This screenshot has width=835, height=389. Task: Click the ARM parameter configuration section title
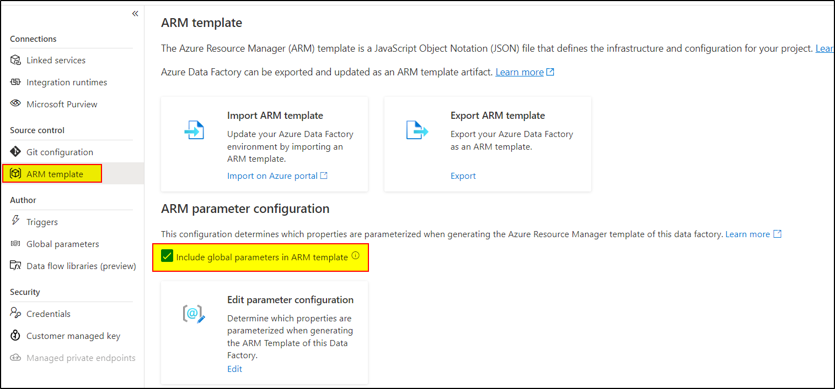[245, 209]
